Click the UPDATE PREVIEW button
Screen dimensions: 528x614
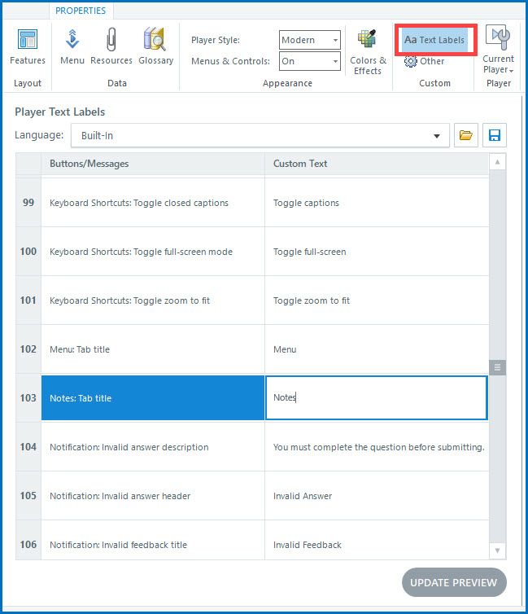[x=454, y=582]
